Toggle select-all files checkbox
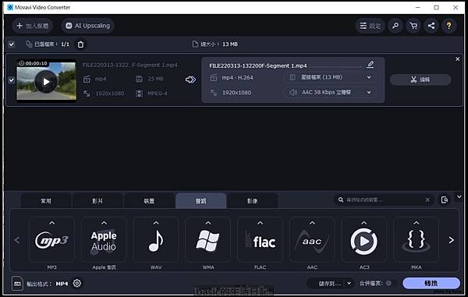Image resolution: width=468 pixels, height=297 pixels. [x=12, y=44]
